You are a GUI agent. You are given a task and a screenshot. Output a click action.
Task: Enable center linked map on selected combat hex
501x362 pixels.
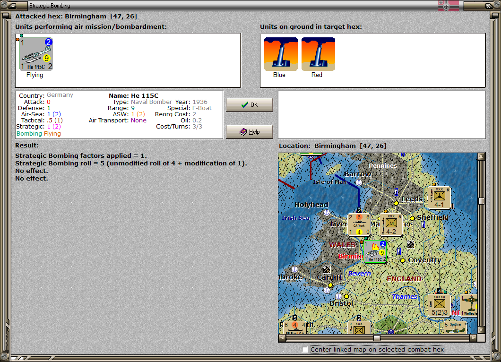(x=305, y=350)
